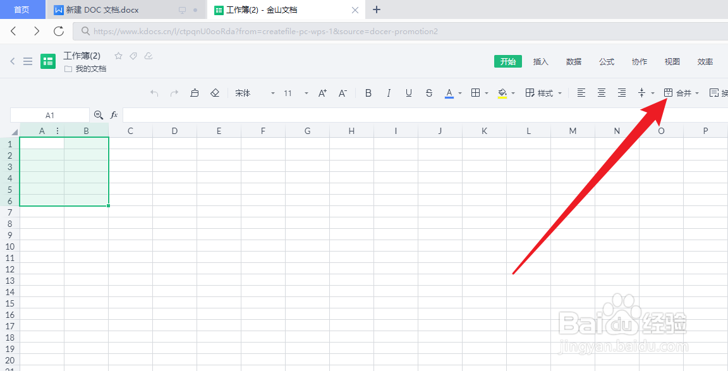Click the zoom magnifier icon by name box
Image resolution: width=728 pixels, height=371 pixels.
click(99, 114)
